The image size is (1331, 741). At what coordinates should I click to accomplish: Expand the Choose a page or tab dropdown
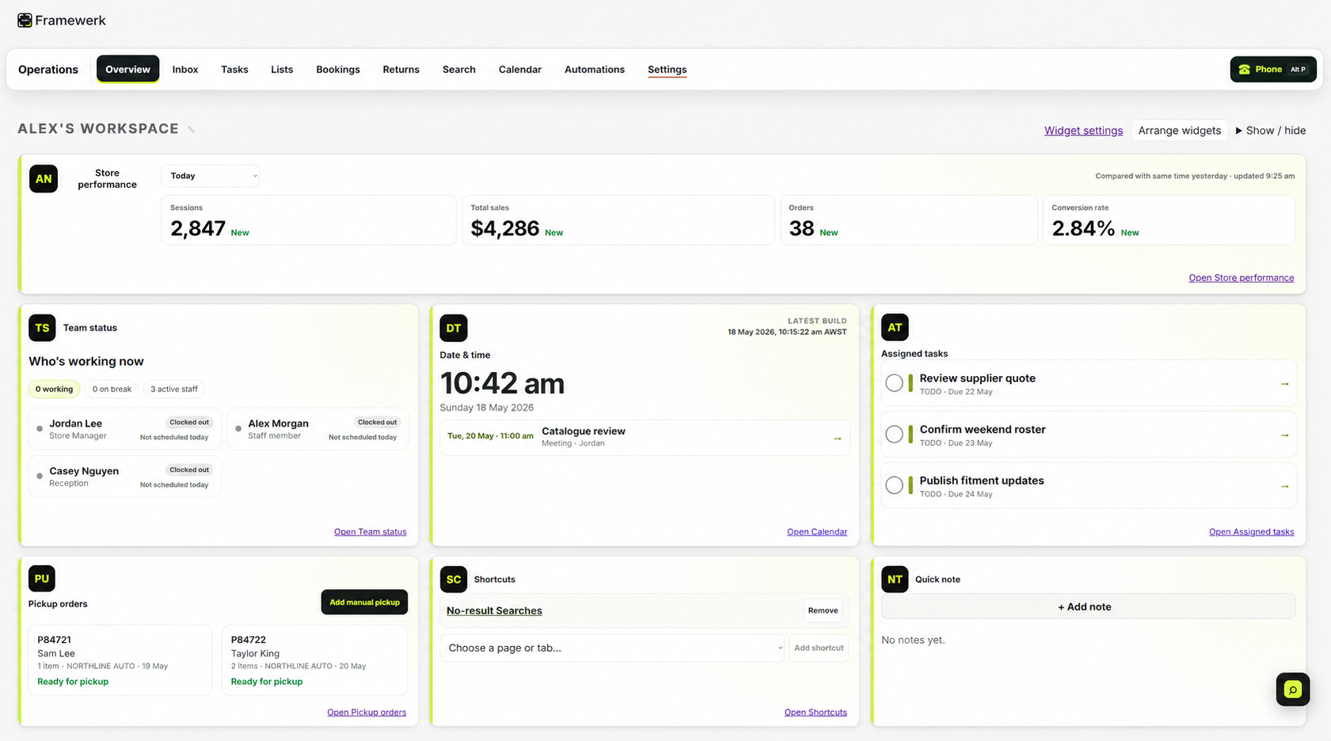pos(612,648)
